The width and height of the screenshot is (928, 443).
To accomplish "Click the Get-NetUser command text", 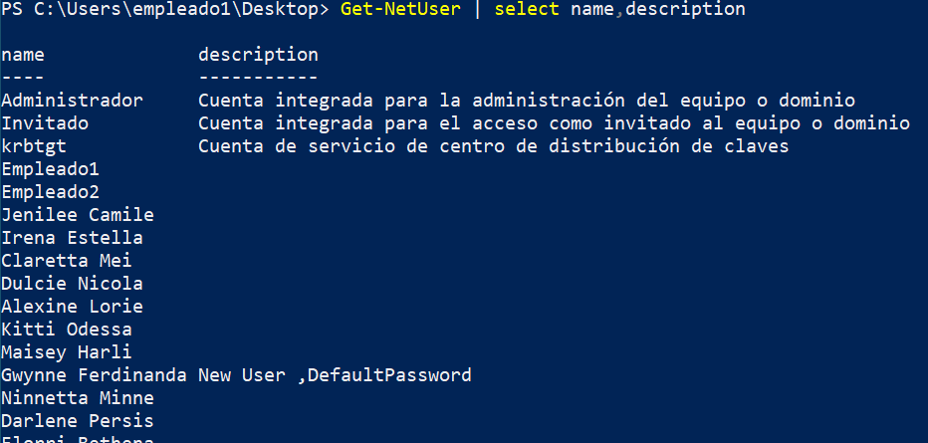I will tap(400, 10).
